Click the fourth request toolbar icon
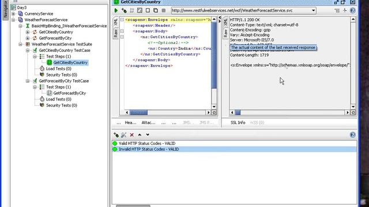This screenshot has height=207, width=369. (140, 10)
